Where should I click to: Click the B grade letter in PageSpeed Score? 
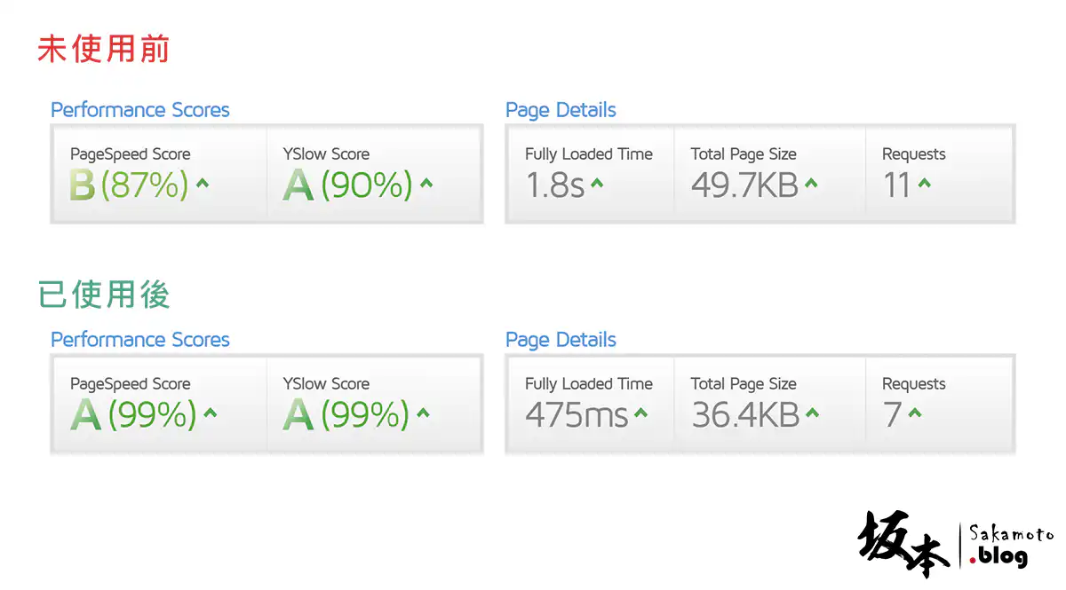(x=82, y=185)
